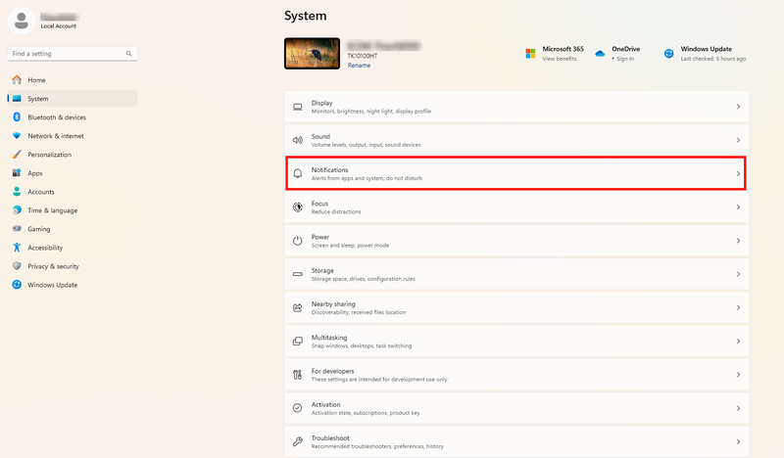Open Accounts section
Screen dimensions: 784x458
73,192
